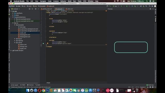Image resolution: width=165 pixels, height=93 pixels.
Task: Open Google Chrome from the dock
Action: click(43, 90)
